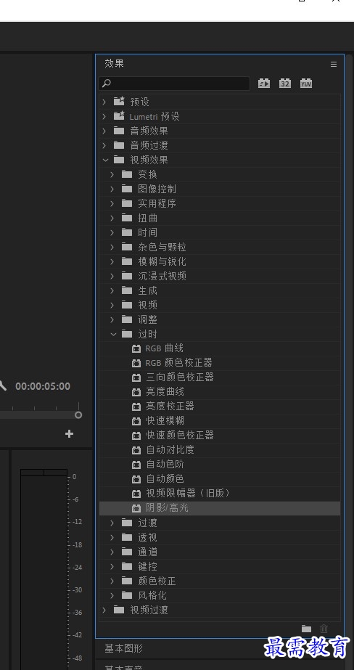Expand the Lumetri 预设 folder
The width and height of the screenshot is (354, 670).
click(104, 116)
